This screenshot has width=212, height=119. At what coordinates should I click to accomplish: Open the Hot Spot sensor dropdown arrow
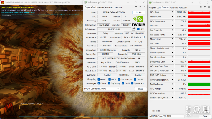pos(172,26)
